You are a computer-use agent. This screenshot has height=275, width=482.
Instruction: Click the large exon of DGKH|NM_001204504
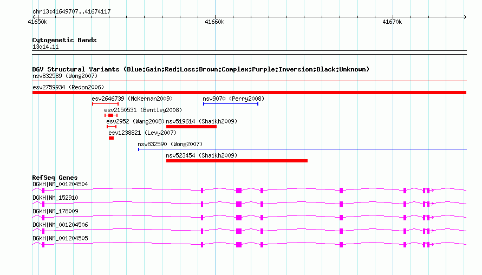point(239,191)
